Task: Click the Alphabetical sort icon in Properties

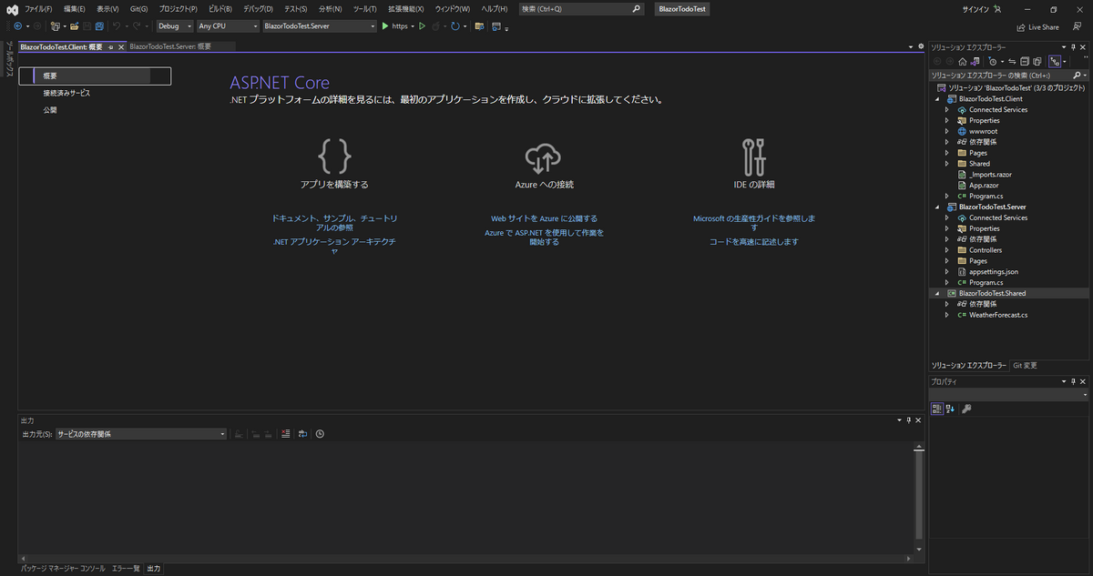Action: click(950, 409)
